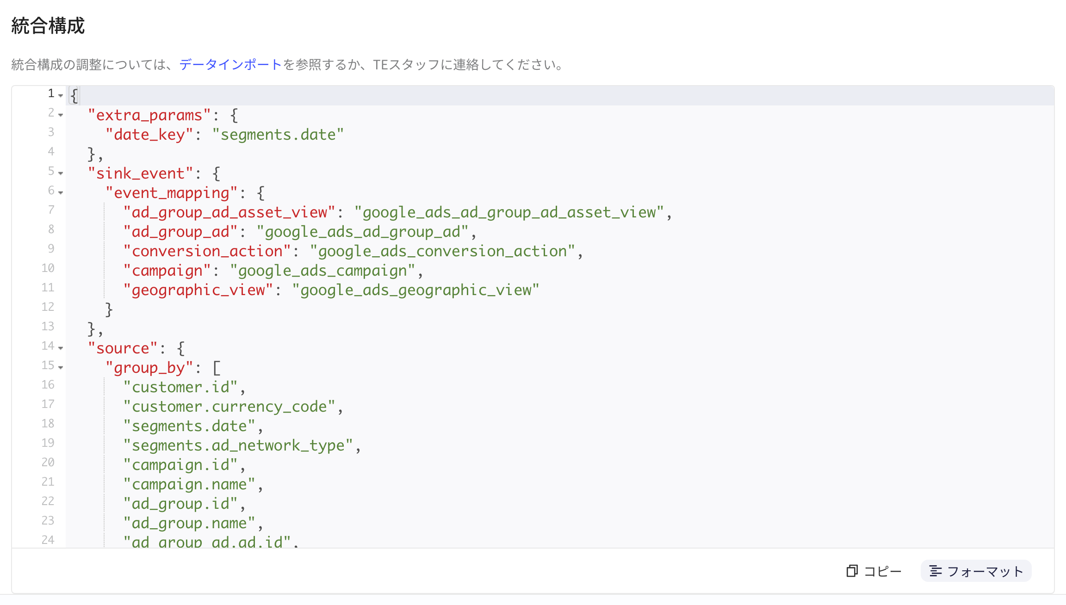Collapse the group_by fold arrow on line 15
This screenshot has width=1066, height=605.
pos(61,367)
